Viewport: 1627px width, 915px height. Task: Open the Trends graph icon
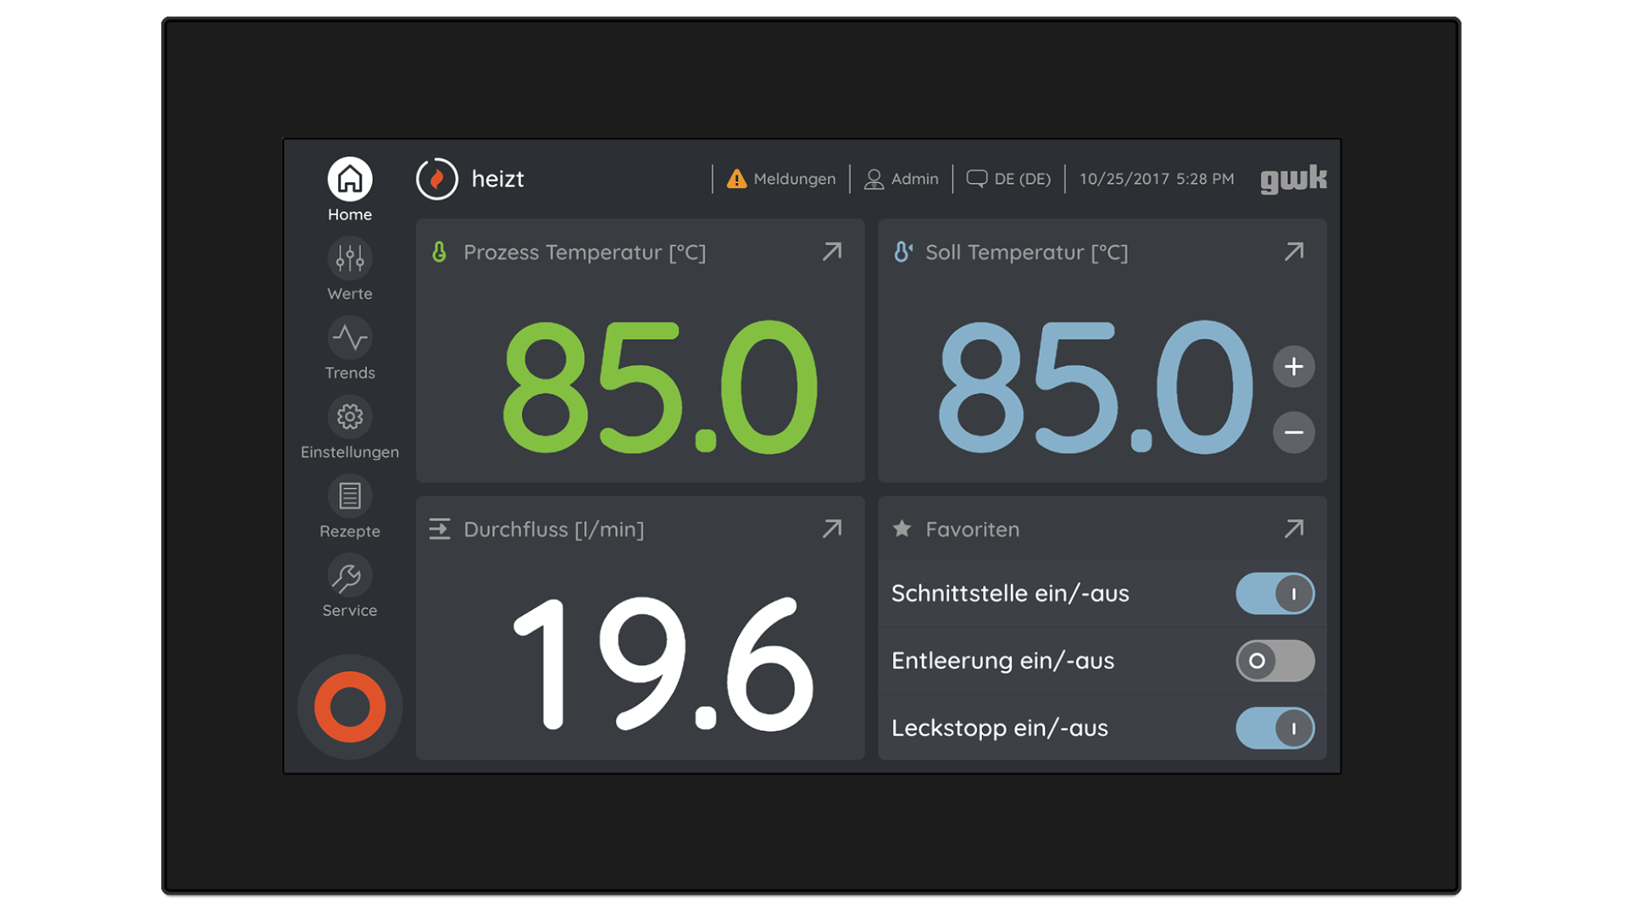point(349,338)
